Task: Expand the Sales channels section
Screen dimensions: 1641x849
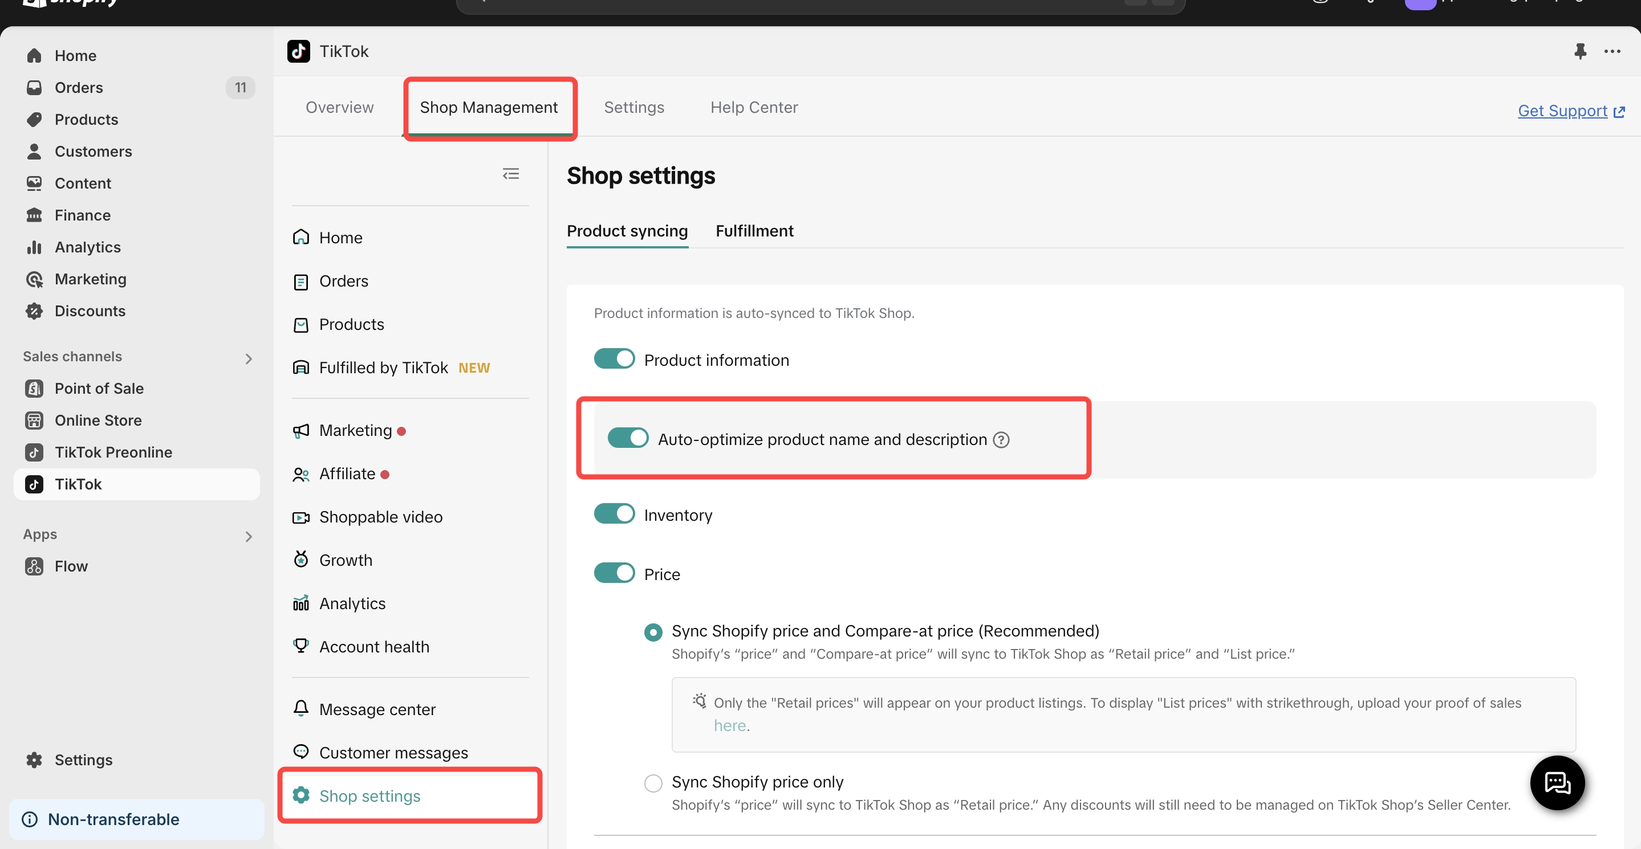Action: (x=249, y=358)
